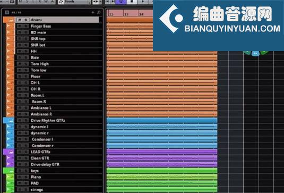Click the audio track icon for SNR bot
Image resolution: width=284 pixels, height=193 pixels.
point(8,45)
